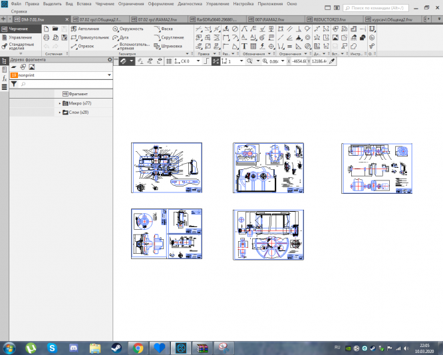Expand the Слои (x20) tree node
Image resolution: width=443 pixels, height=355 pixels.
point(60,113)
